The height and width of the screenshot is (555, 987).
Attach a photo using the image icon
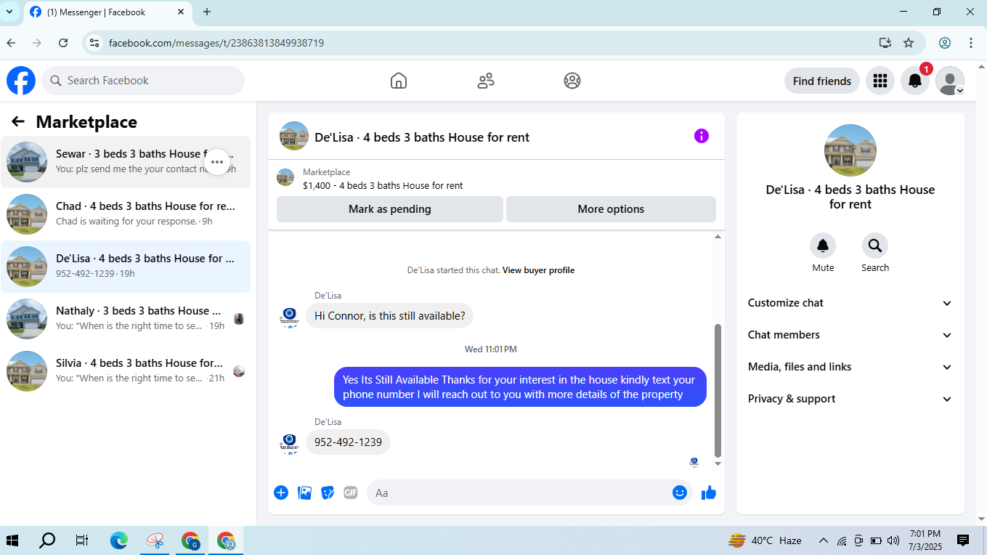(305, 493)
